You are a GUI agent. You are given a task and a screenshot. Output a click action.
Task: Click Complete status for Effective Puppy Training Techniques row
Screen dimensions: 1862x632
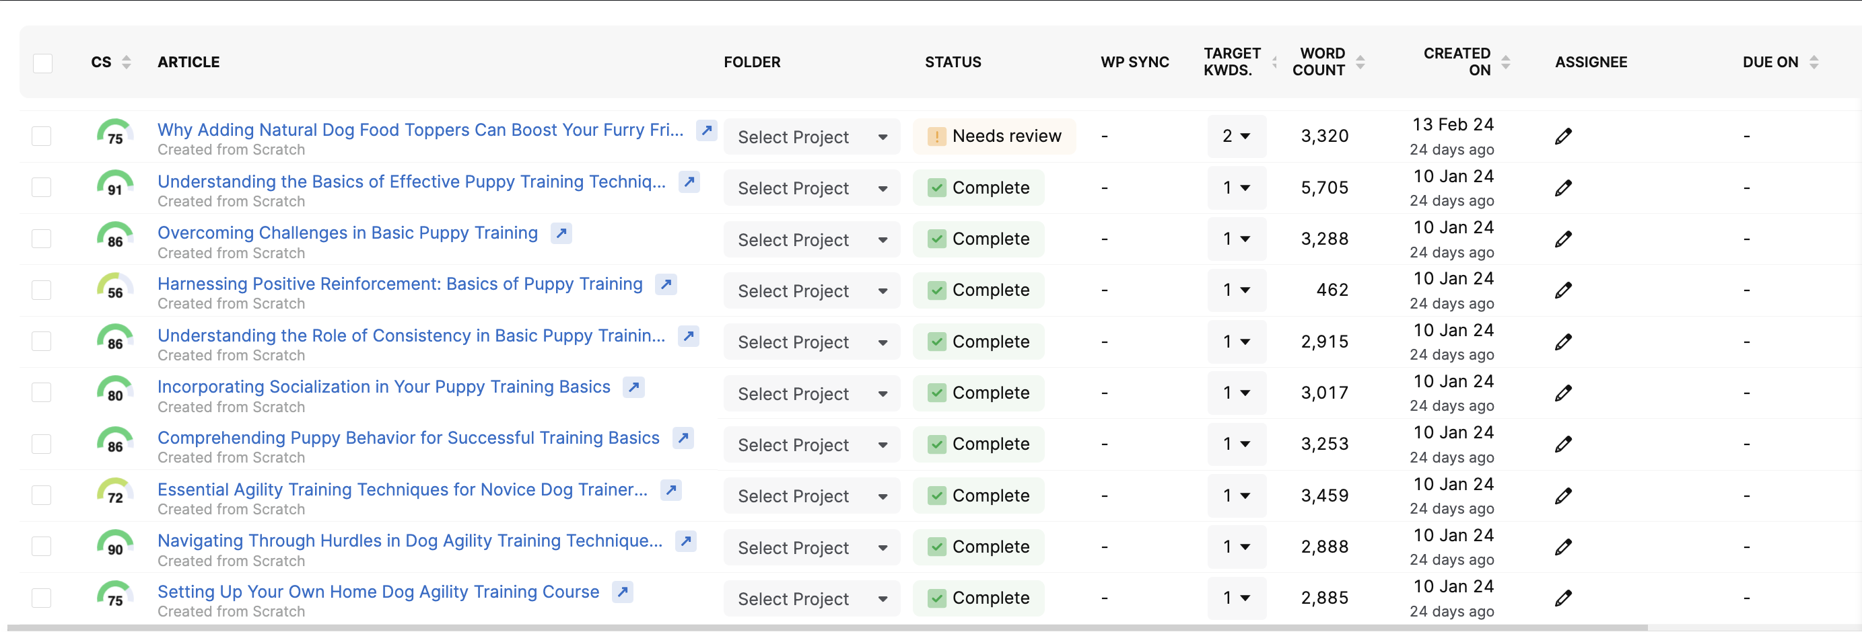pyautogui.click(x=978, y=187)
